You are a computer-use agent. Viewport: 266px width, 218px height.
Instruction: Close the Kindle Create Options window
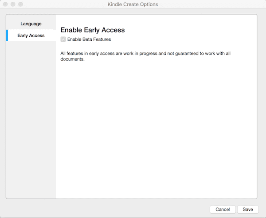pyautogui.click(x=5, y=4)
